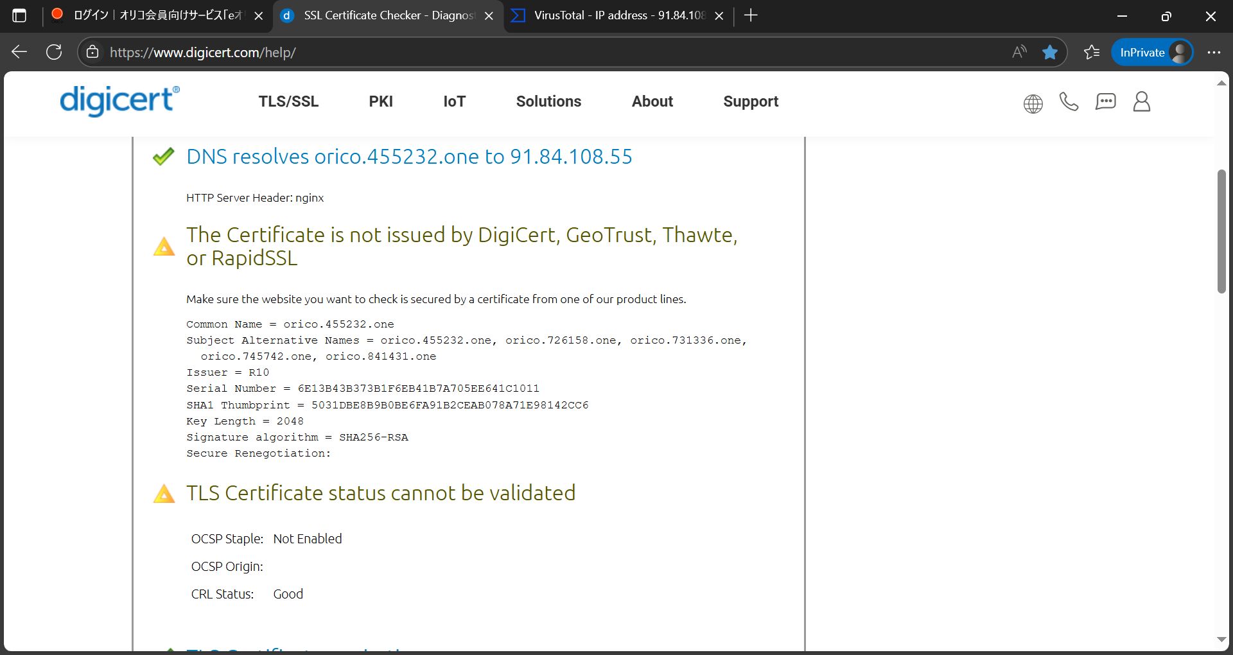Open a new tab with plus icon
Image resolution: width=1233 pixels, height=655 pixels.
751,15
